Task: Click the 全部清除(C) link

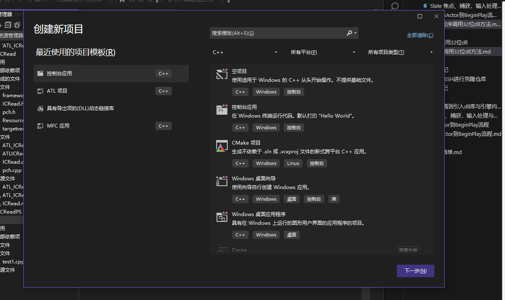Action: click(420, 35)
